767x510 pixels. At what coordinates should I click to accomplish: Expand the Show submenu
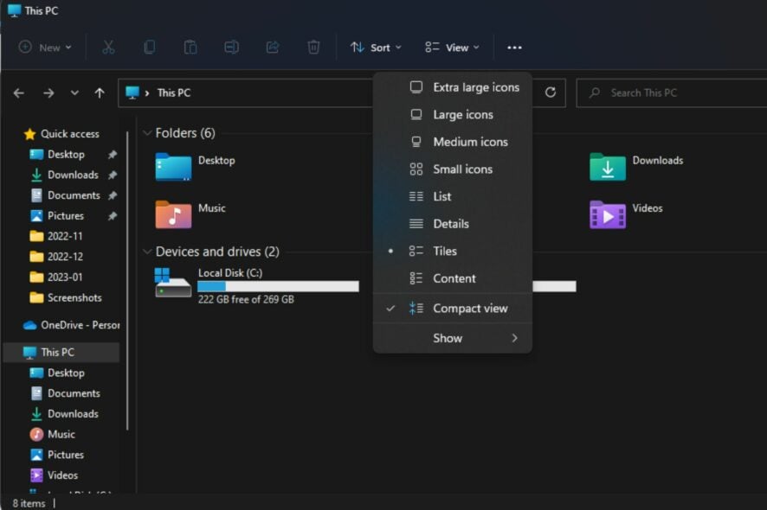click(453, 338)
